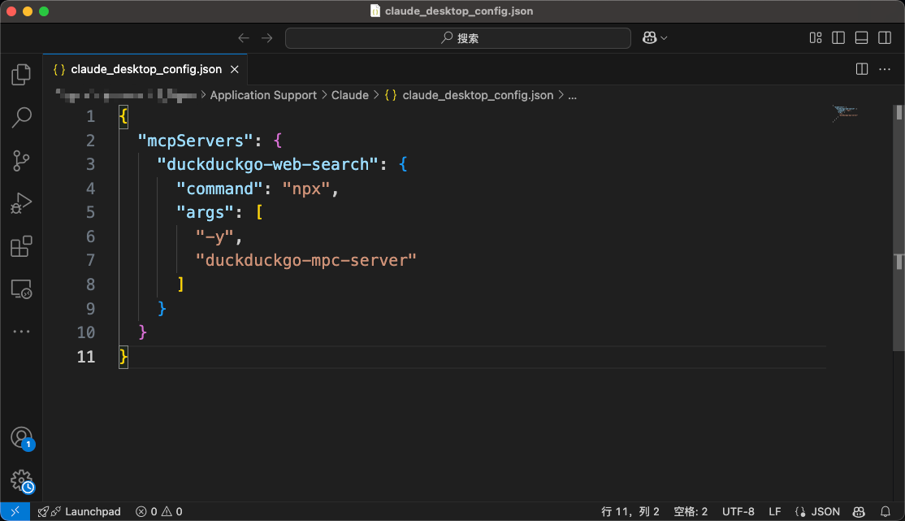
Task: Open the Accounts menu
Action: [x=21, y=438]
